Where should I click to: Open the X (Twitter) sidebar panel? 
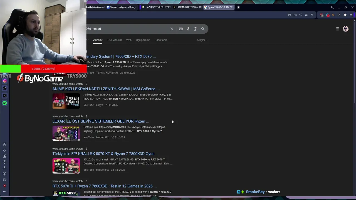tap(4, 96)
